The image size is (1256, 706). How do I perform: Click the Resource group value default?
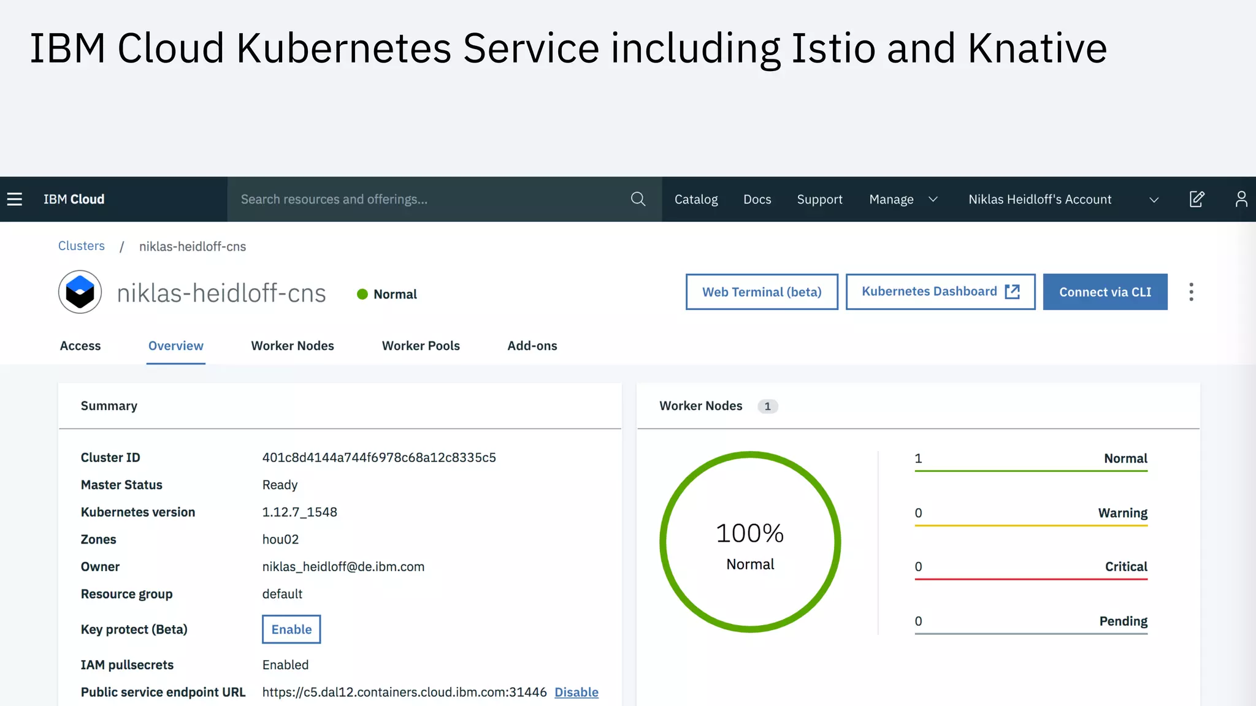point(282,594)
